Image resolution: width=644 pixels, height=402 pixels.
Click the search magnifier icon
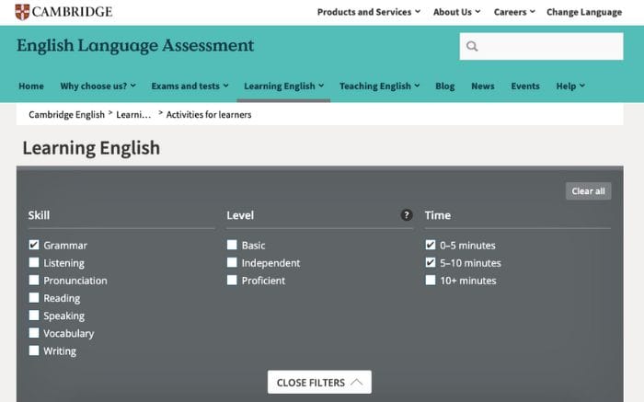tap(472, 46)
